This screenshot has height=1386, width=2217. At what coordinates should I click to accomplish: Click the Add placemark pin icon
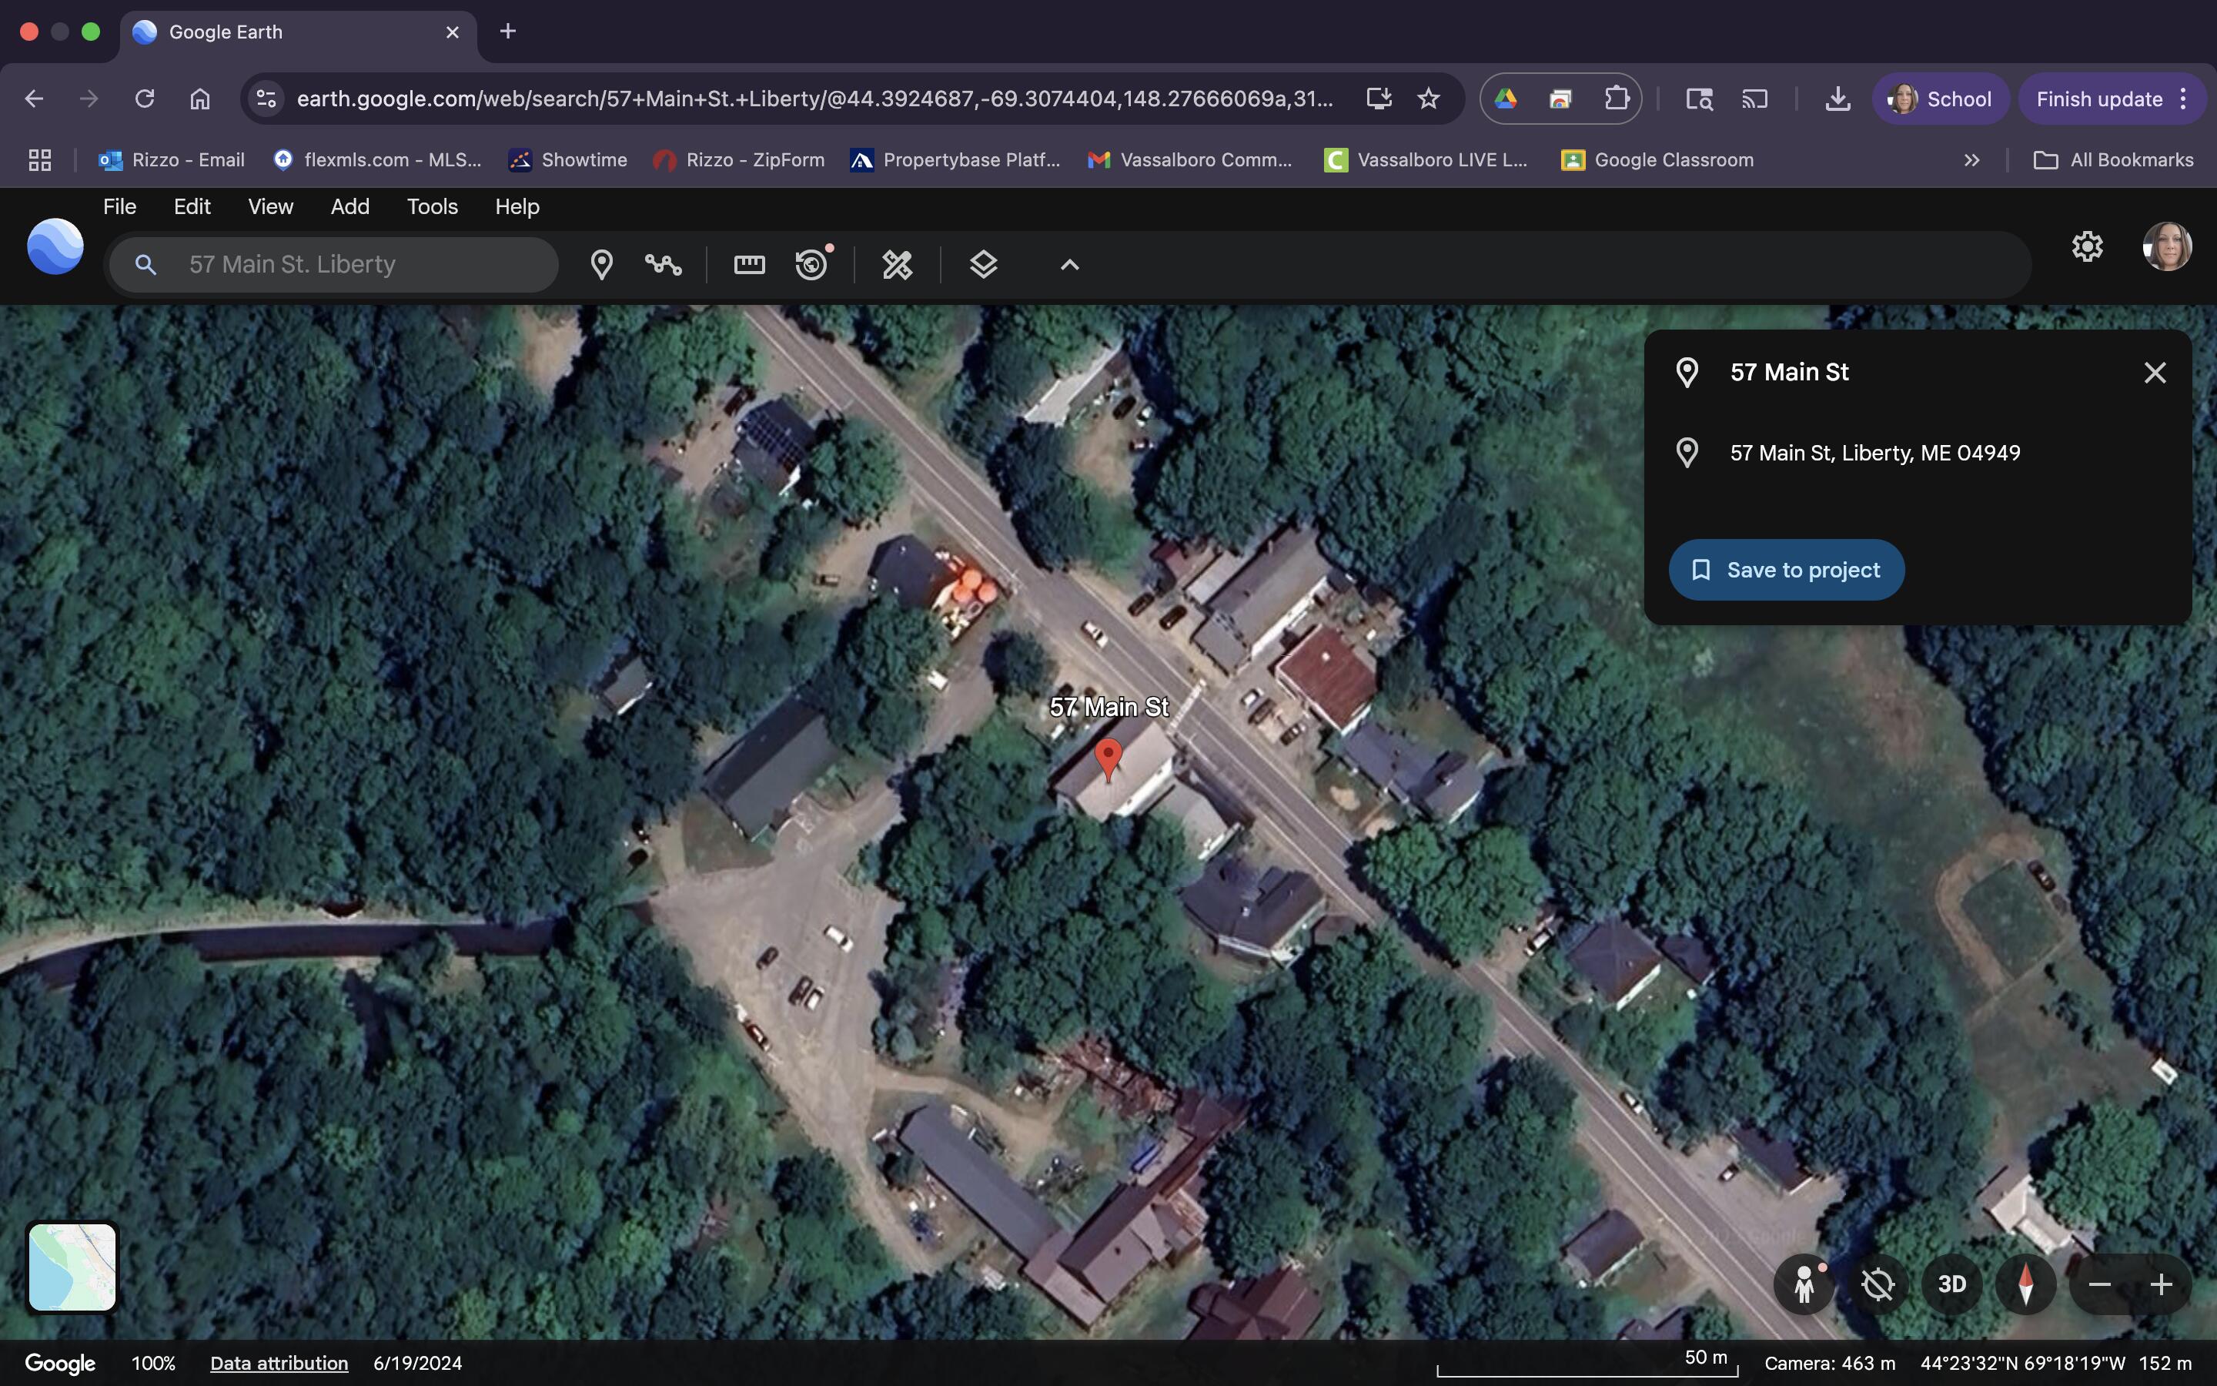[601, 265]
